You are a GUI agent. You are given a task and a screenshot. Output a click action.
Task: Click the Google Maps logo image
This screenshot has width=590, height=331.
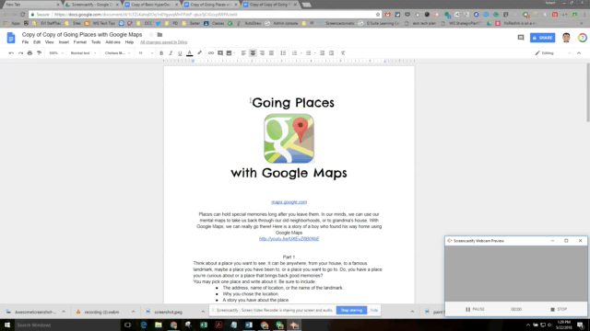[x=289, y=139]
